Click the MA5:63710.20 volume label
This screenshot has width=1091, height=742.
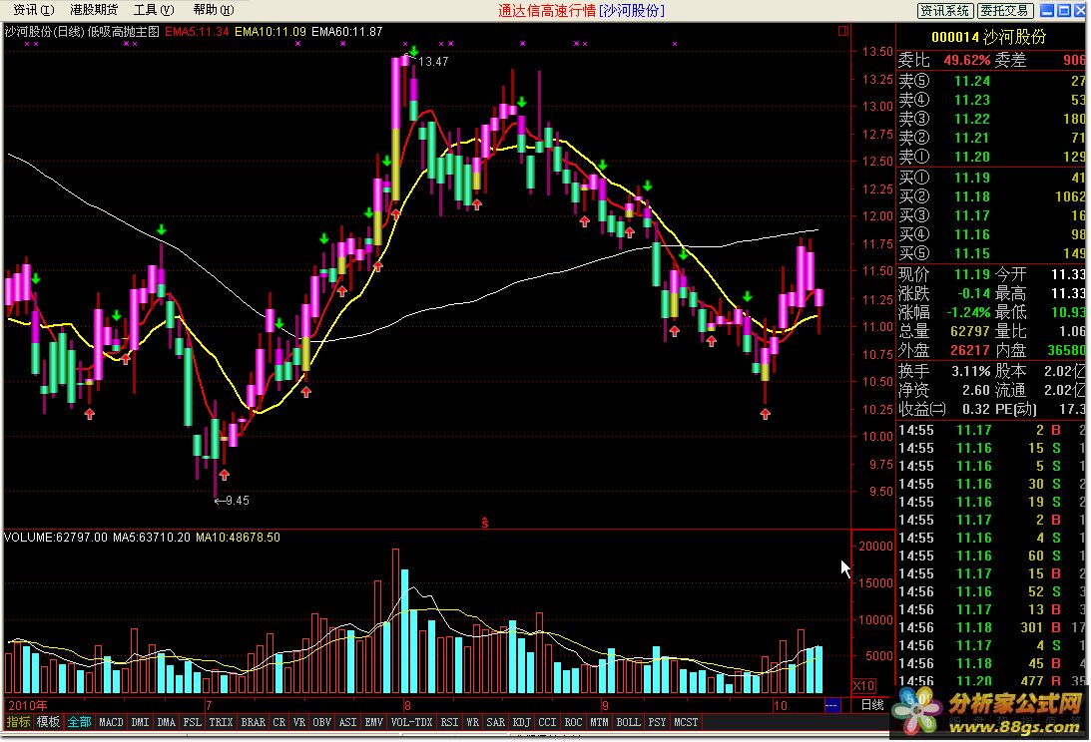coord(152,537)
